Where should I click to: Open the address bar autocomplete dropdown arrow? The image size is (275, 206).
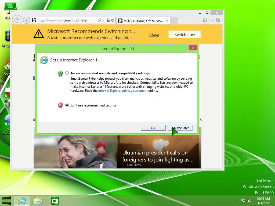tap(104, 20)
